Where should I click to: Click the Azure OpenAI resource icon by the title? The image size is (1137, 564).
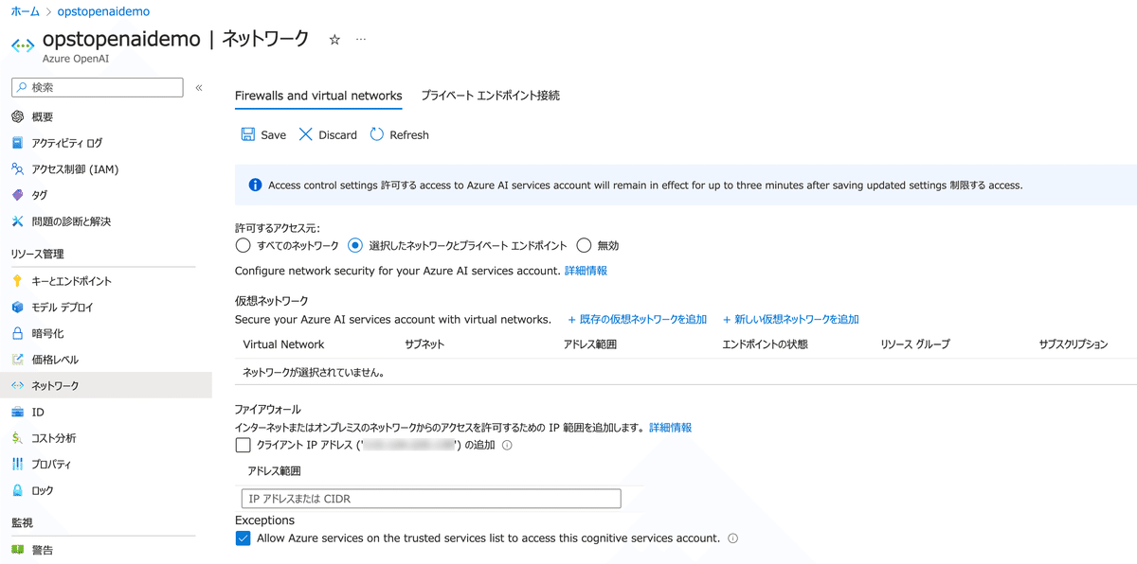pos(23,45)
